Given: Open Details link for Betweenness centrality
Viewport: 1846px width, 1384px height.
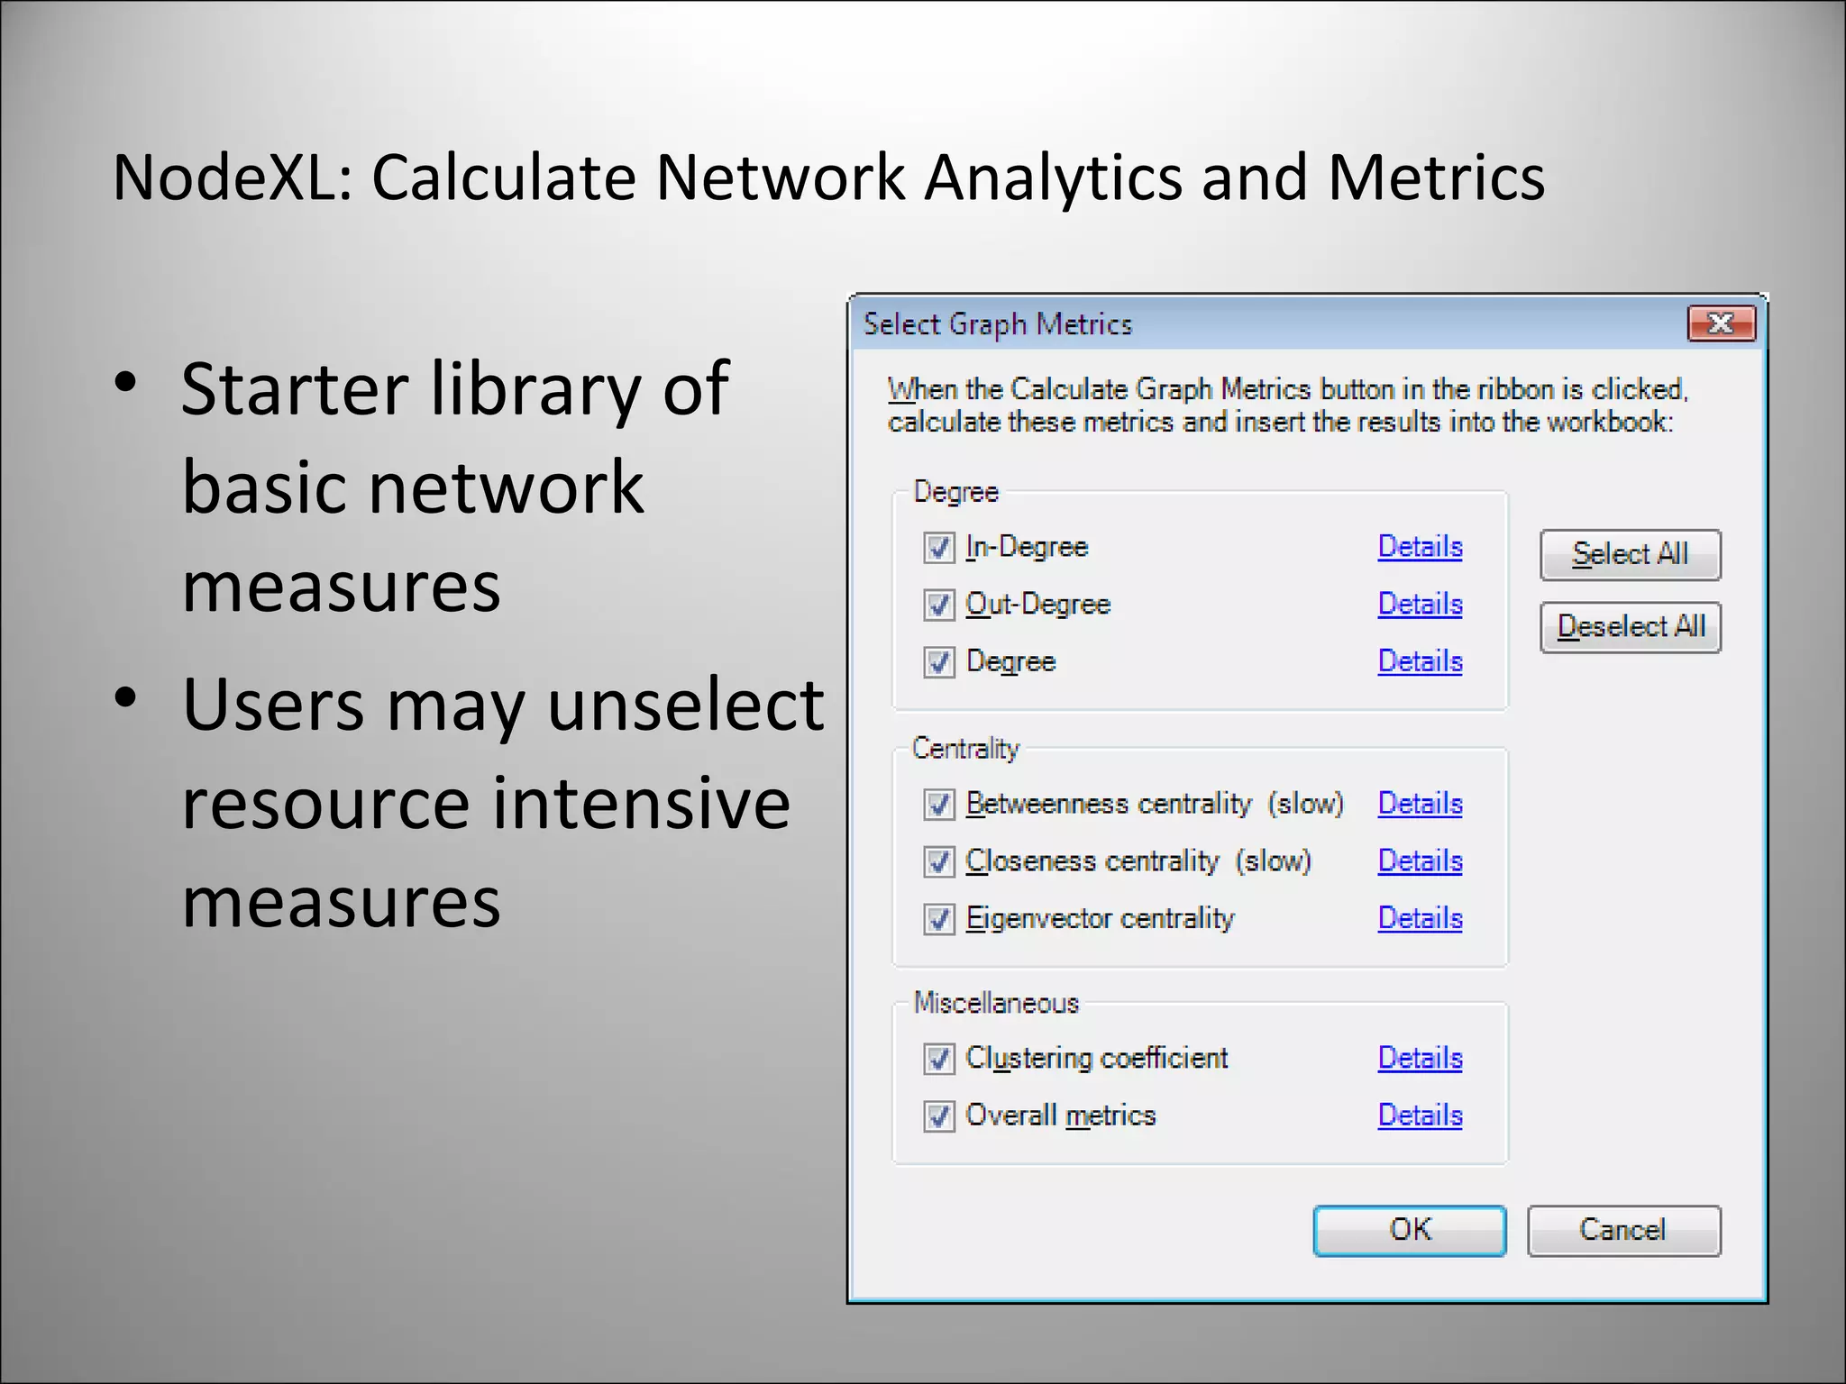Looking at the screenshot, I should 1420,803.
